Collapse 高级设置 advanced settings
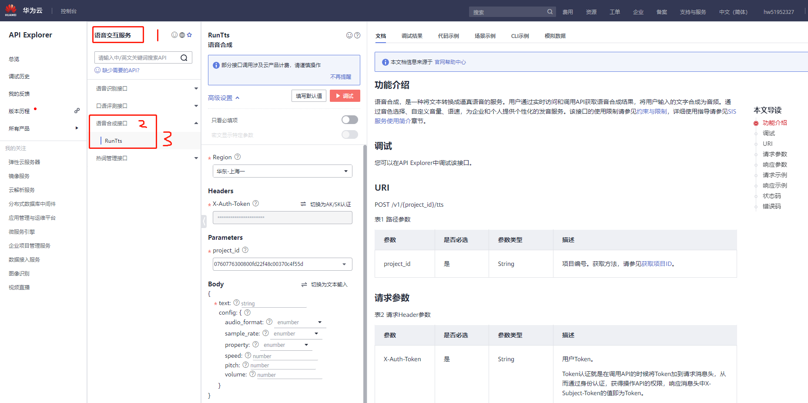 coord(224,98)
